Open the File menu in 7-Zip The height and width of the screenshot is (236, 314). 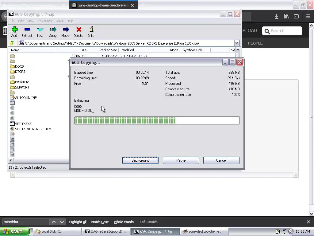pyautogui.click(x=12, y=21)
